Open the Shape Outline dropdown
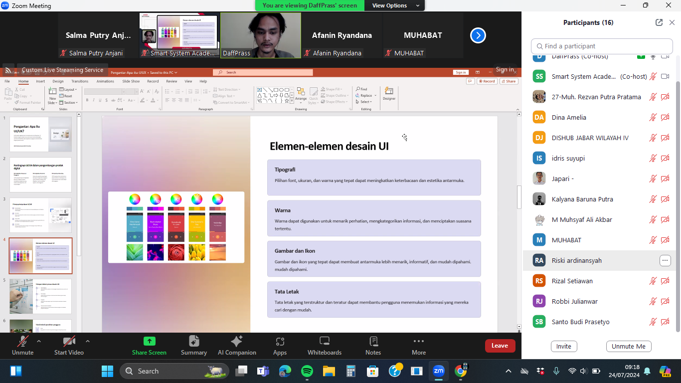Viewport: 681px width, 383px height. coord(334,96)
